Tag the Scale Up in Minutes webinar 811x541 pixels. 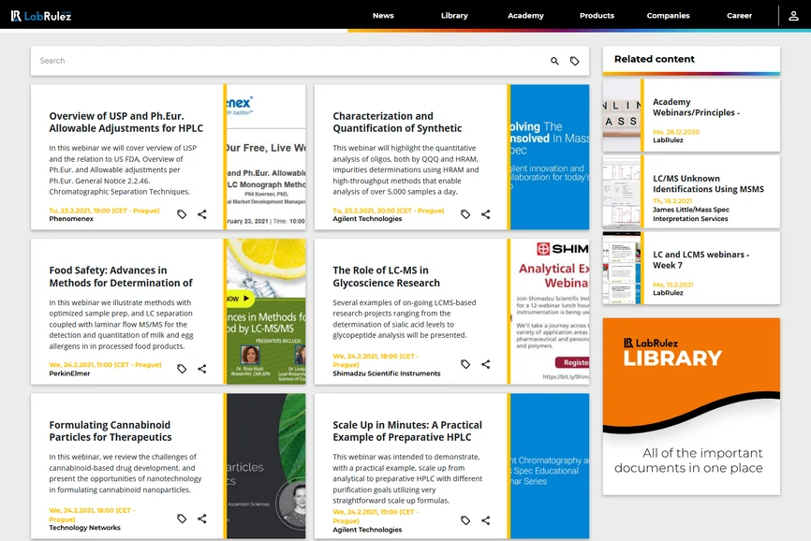click(465, 520)
